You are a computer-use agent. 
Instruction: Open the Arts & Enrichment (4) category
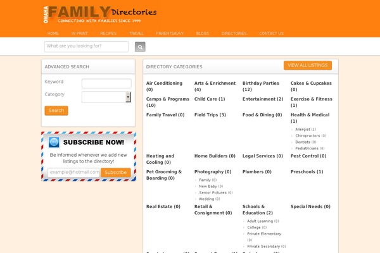tap(215, 86)
